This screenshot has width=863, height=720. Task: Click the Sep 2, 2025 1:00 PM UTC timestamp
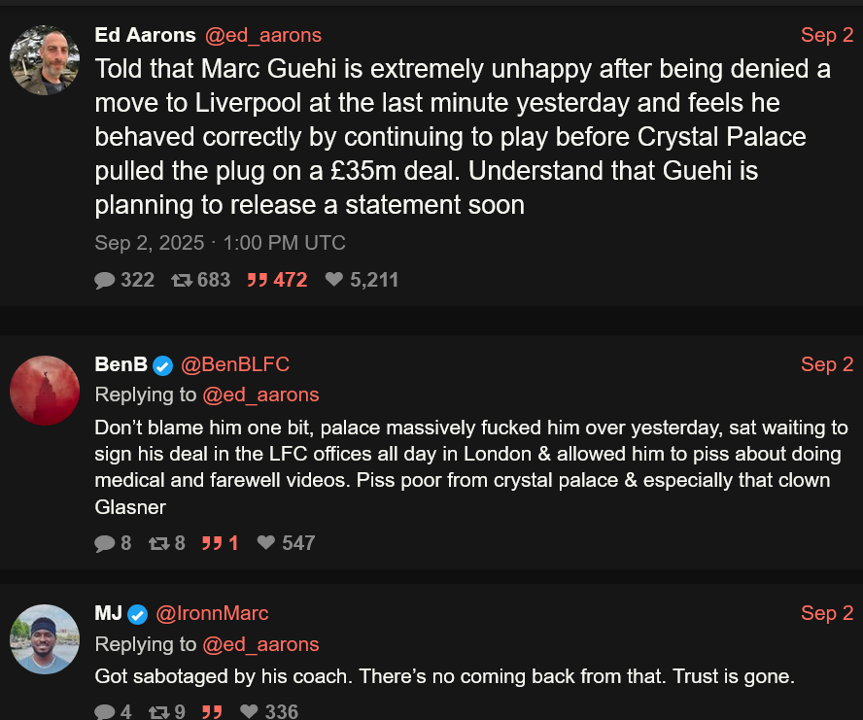[221, 243]
